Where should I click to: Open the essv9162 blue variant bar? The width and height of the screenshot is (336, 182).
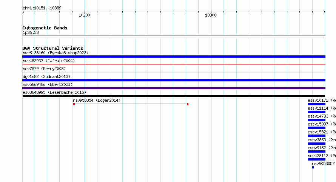[x=317, y=151]
